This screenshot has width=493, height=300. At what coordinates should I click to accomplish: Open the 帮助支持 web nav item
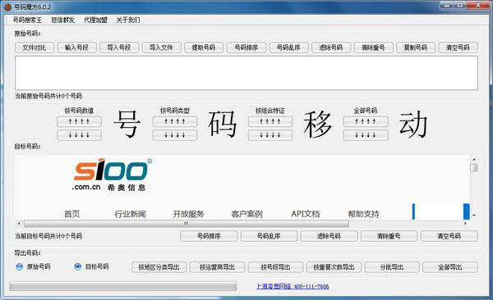click(363, 214)
